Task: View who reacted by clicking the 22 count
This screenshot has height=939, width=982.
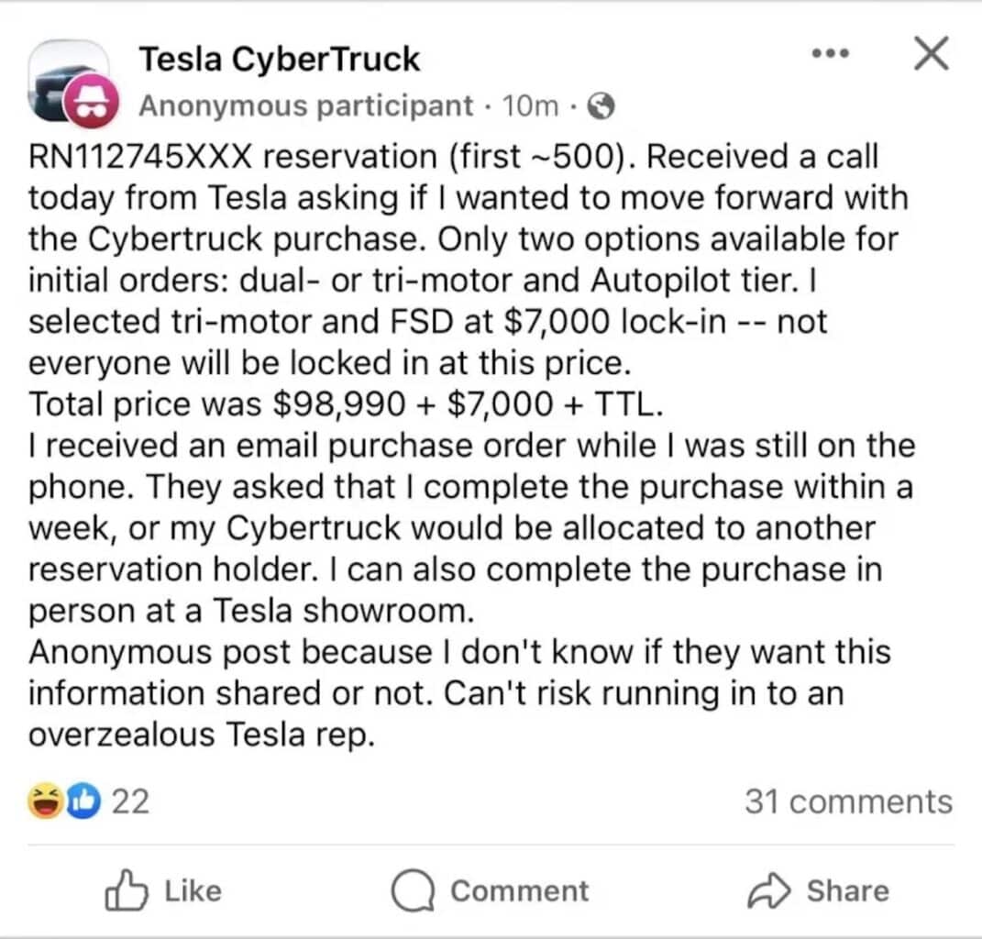Action: pyautogui.click(x=131, y=801)
